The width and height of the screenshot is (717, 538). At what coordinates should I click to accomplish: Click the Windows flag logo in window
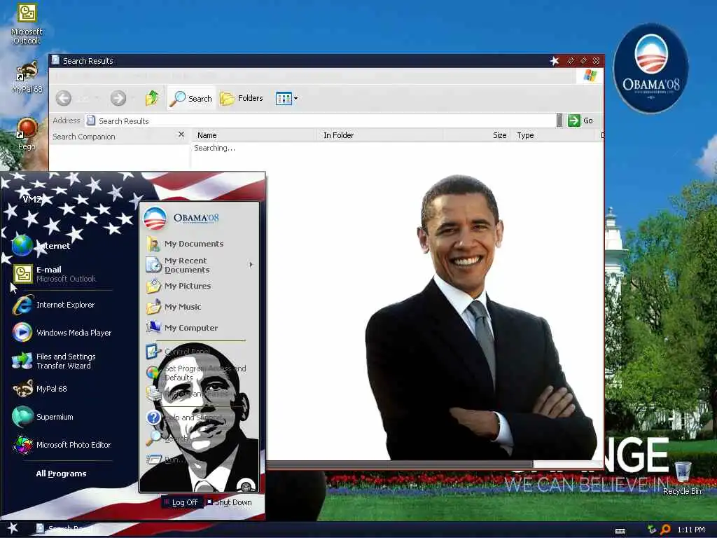tap(590, 76)
